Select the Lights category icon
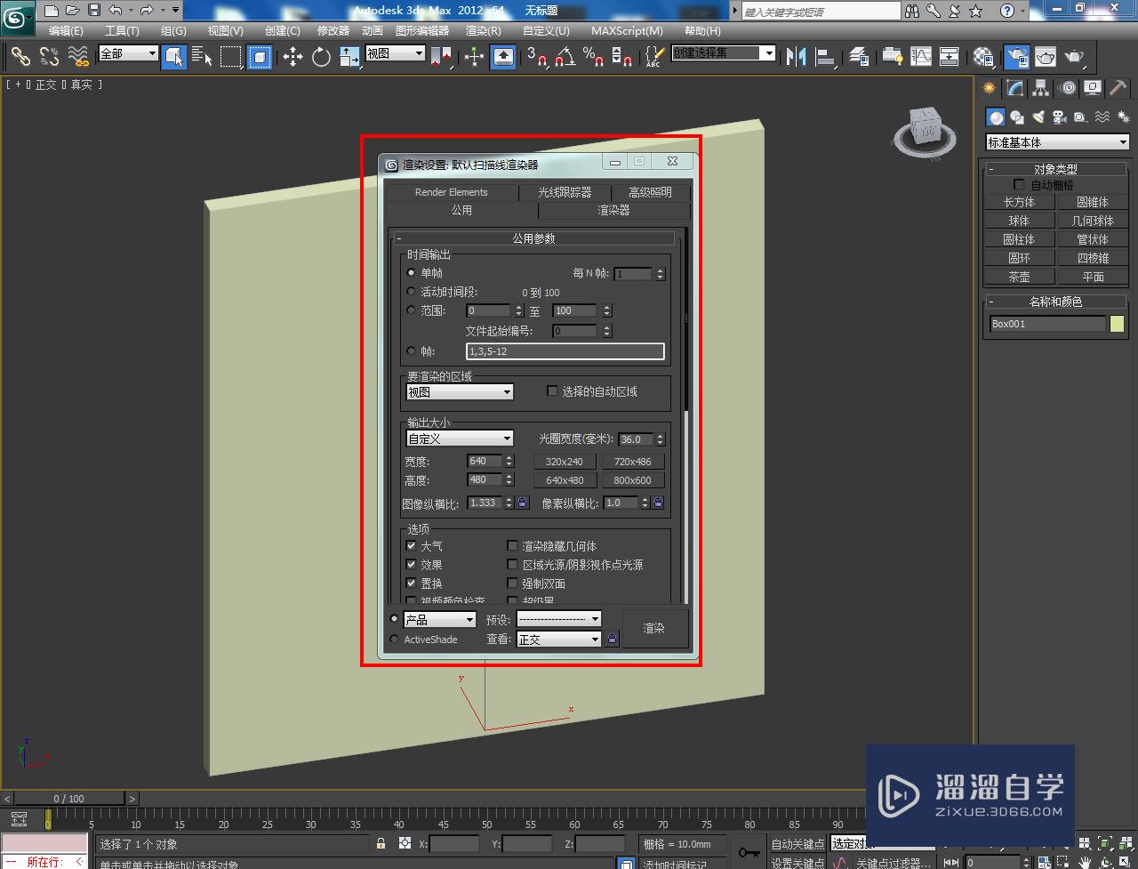Viewport: 1138px width, 869px height. coord(1038,117)
